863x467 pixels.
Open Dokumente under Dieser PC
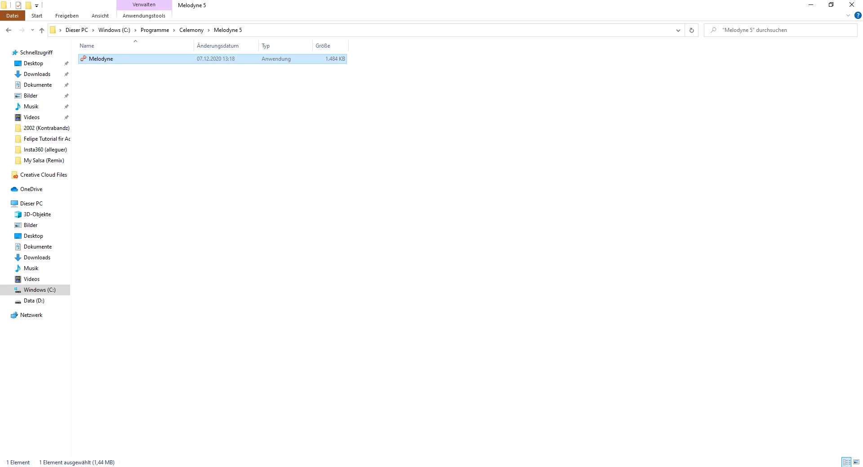(38, 247)
